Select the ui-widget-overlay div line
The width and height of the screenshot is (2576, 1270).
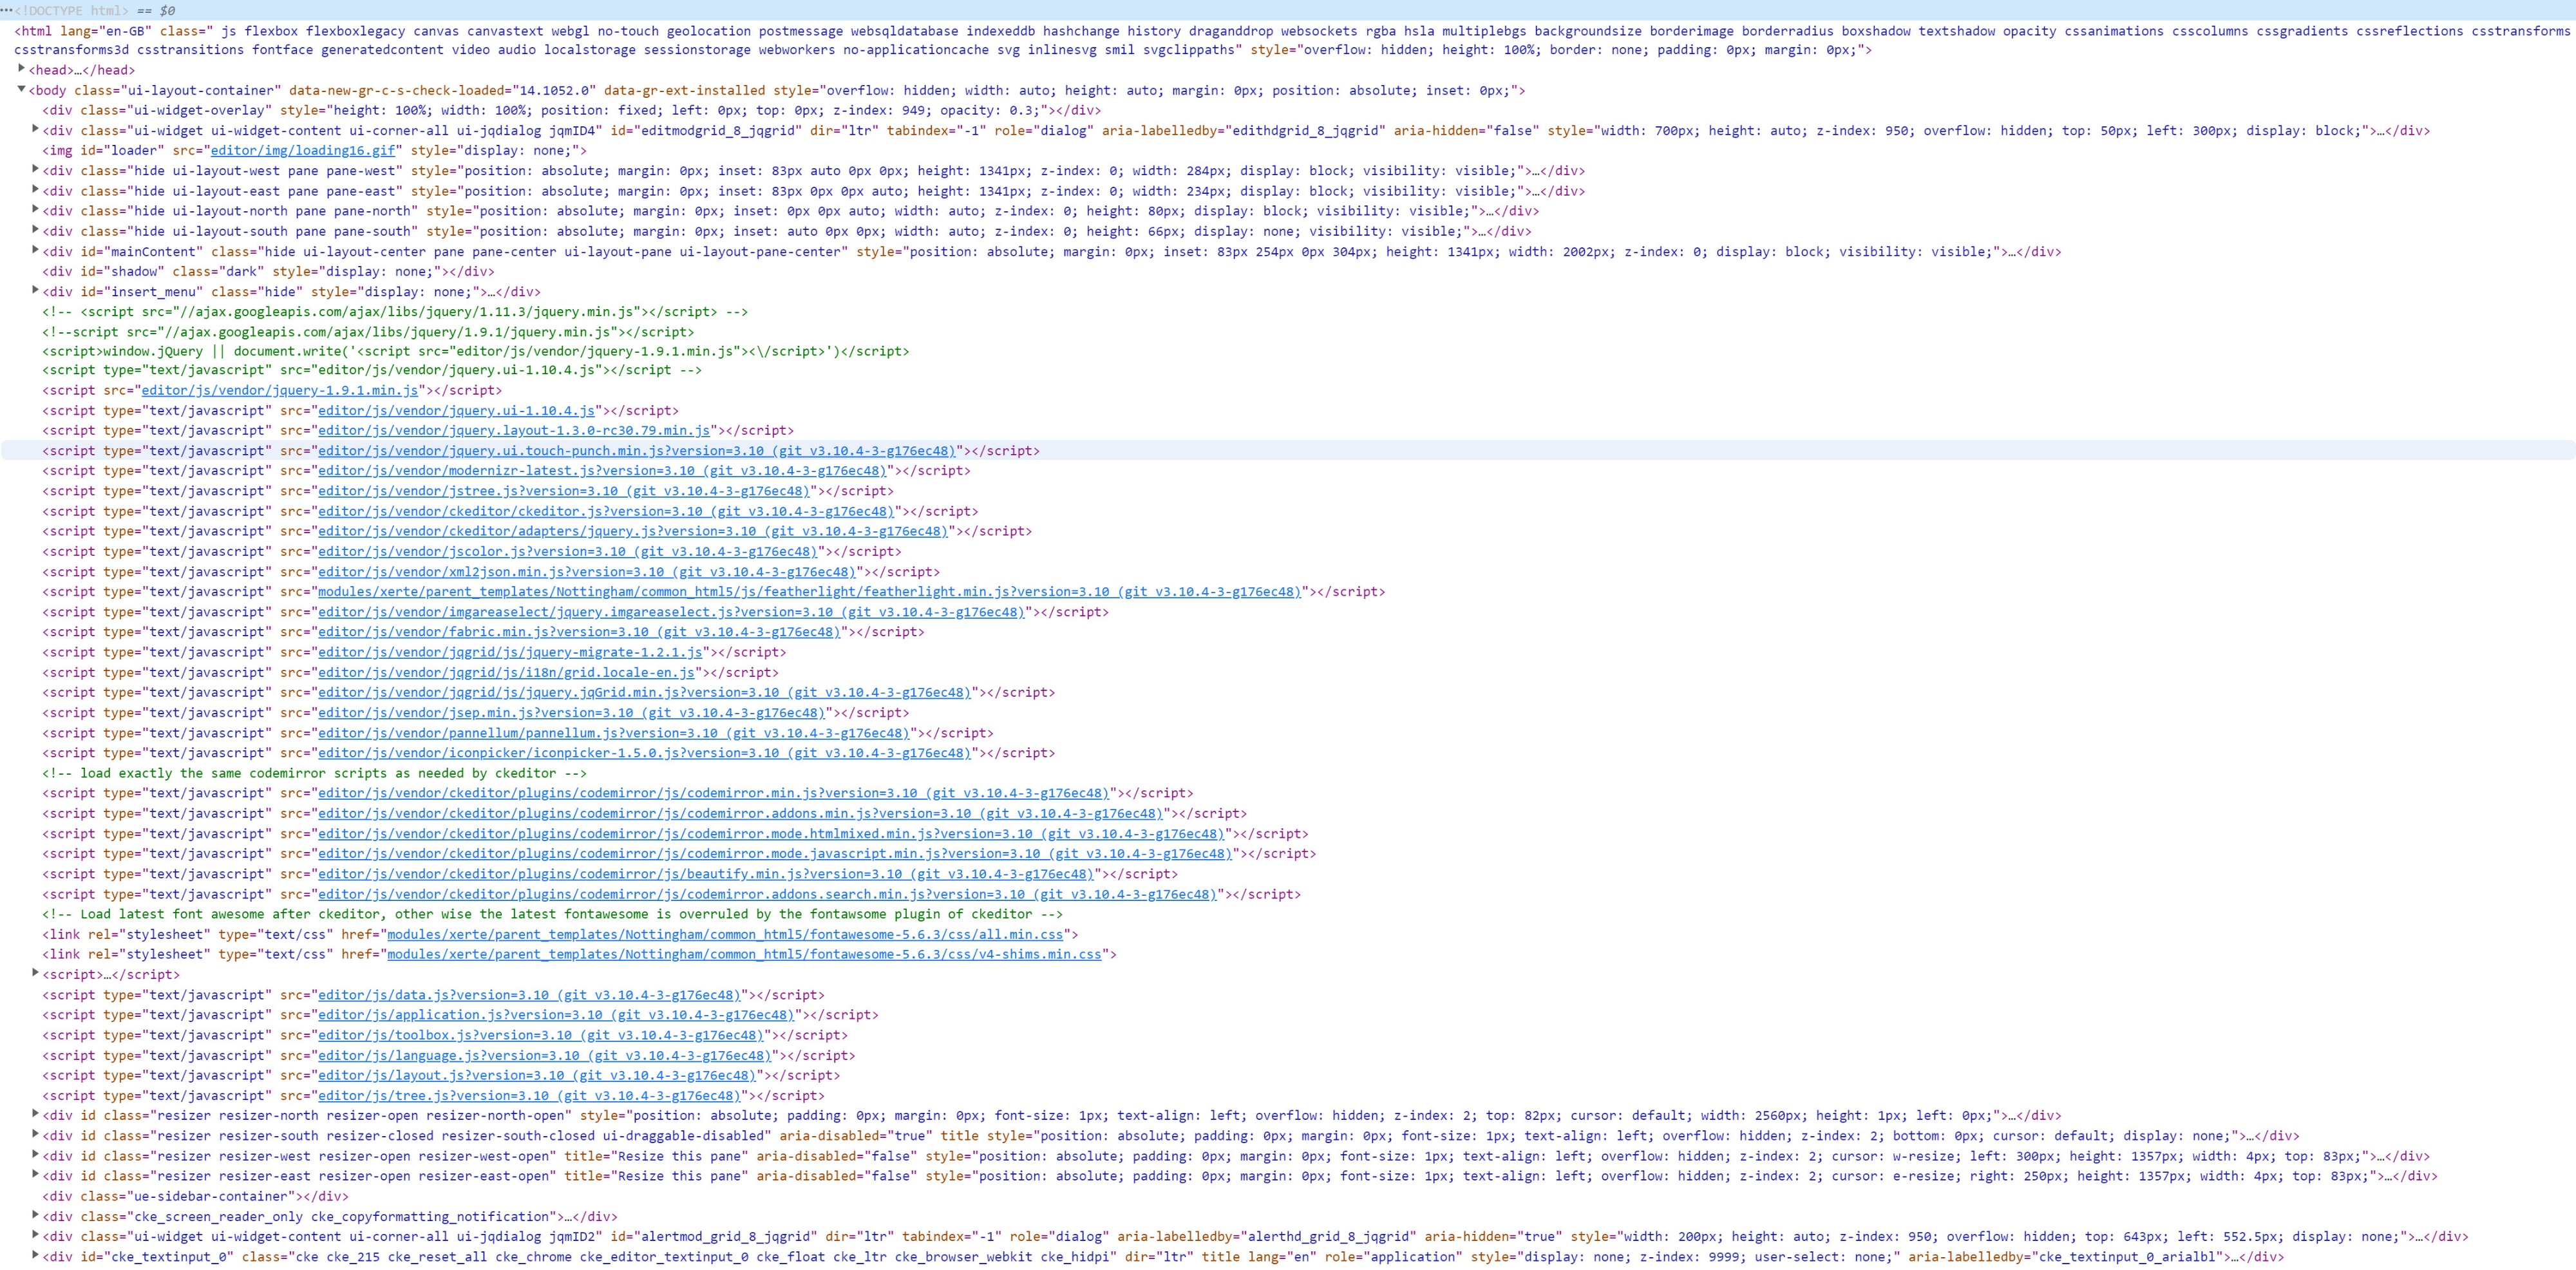(571, 110)
